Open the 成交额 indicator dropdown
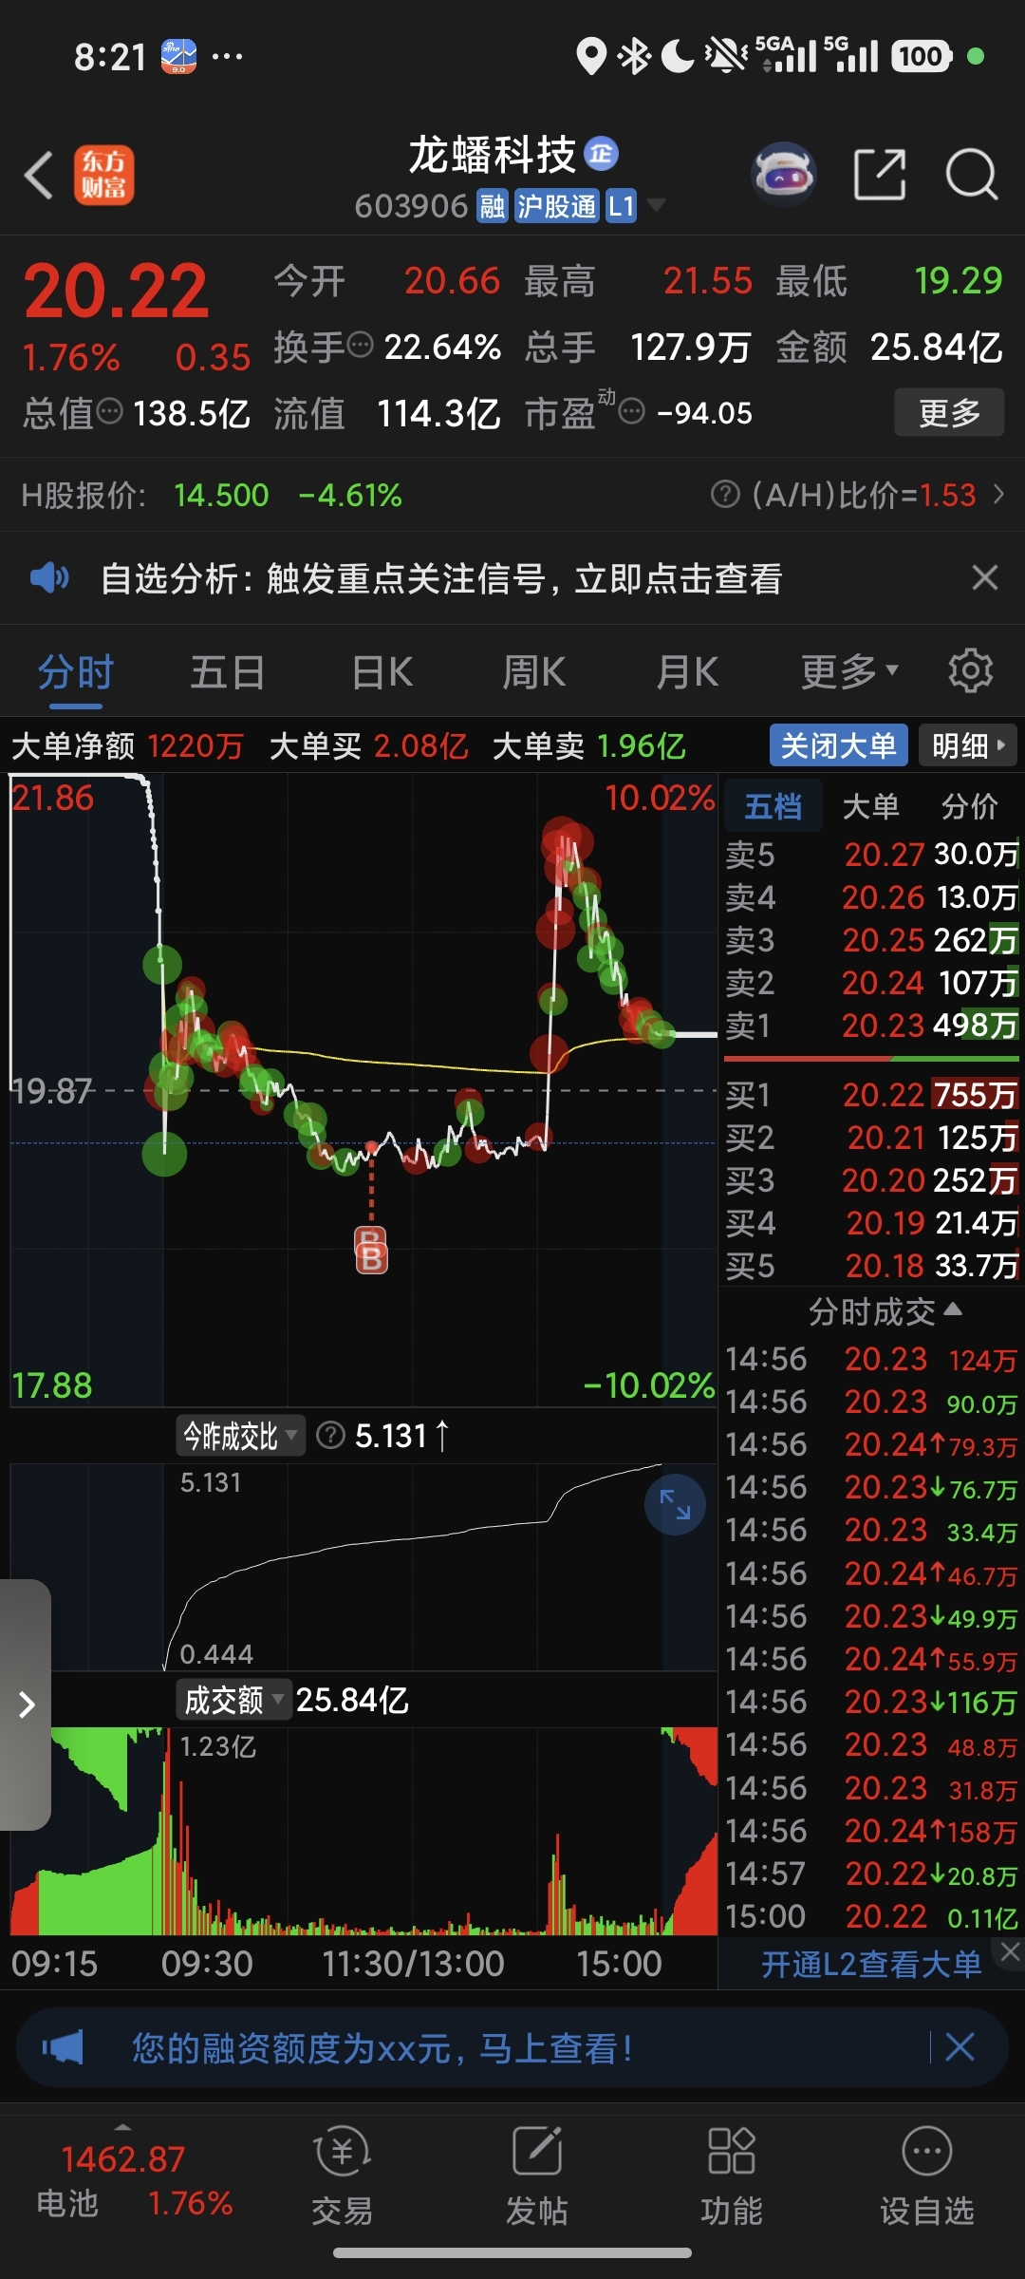 233,1700
